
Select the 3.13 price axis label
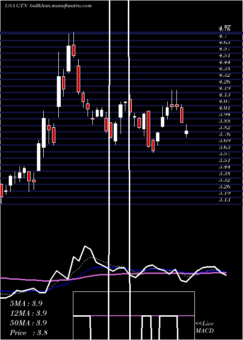pyautogui.click(x=225, y=200)
